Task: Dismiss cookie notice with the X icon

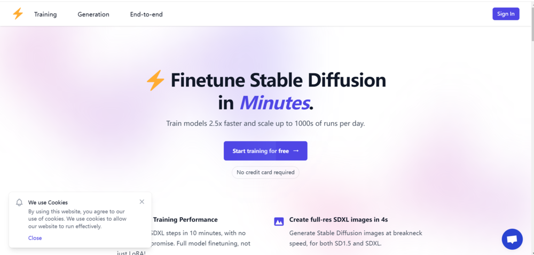Action: click(142, 202)
